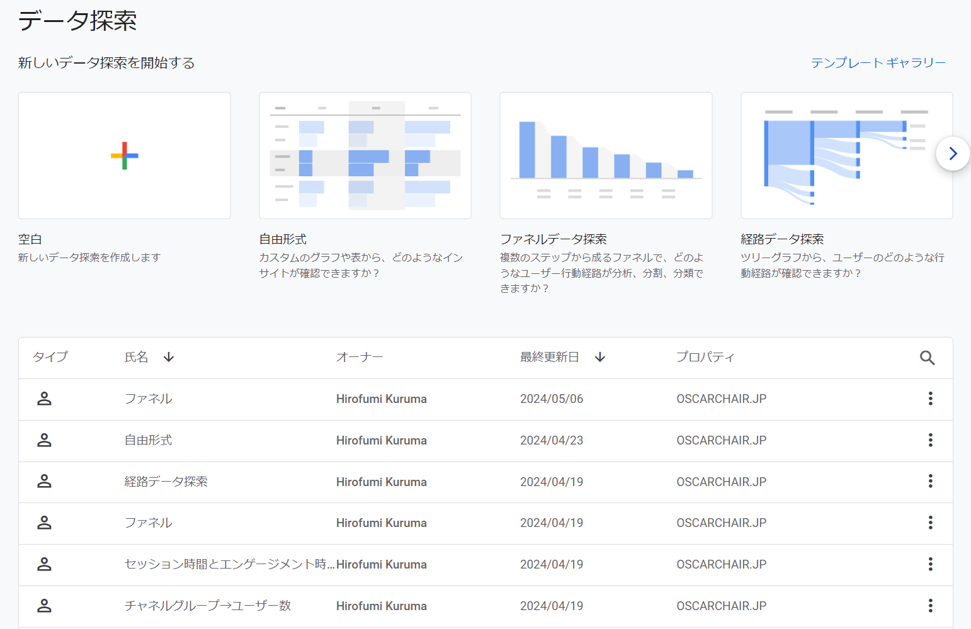Click the プロパティ column header
Image resolution: width=971 pixels, height=629 pixels.
point(705,357)
